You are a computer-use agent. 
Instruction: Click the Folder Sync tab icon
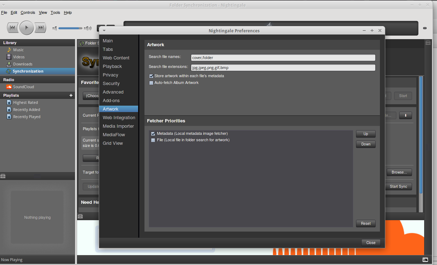pyautogui.click(x=82, y=43)
